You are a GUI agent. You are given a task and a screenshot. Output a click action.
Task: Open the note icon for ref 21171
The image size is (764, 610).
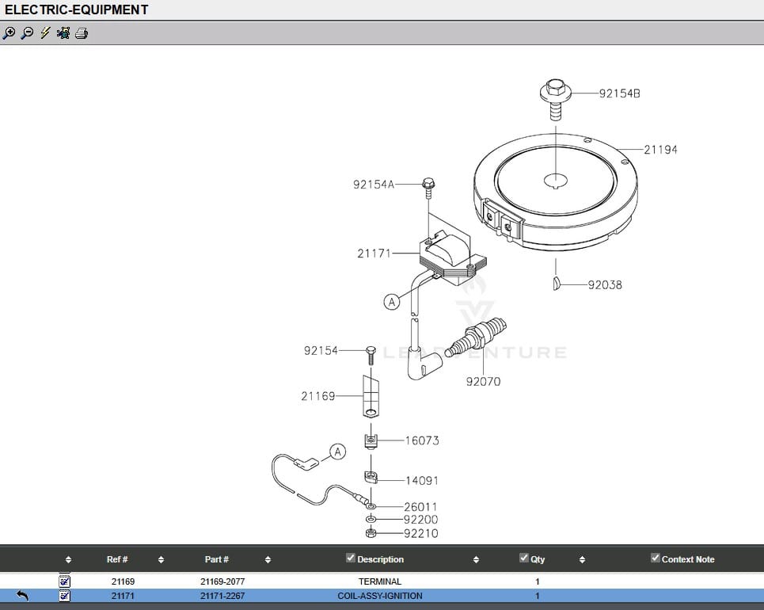(65, 596)
